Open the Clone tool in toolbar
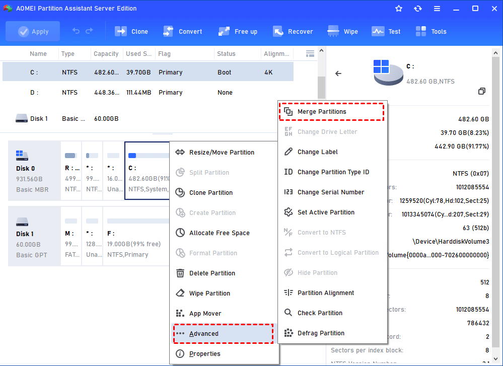 (x=131, y=31)
